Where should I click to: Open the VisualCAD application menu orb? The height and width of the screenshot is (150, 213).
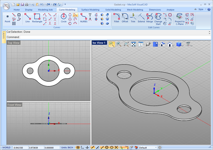[6, 6]
